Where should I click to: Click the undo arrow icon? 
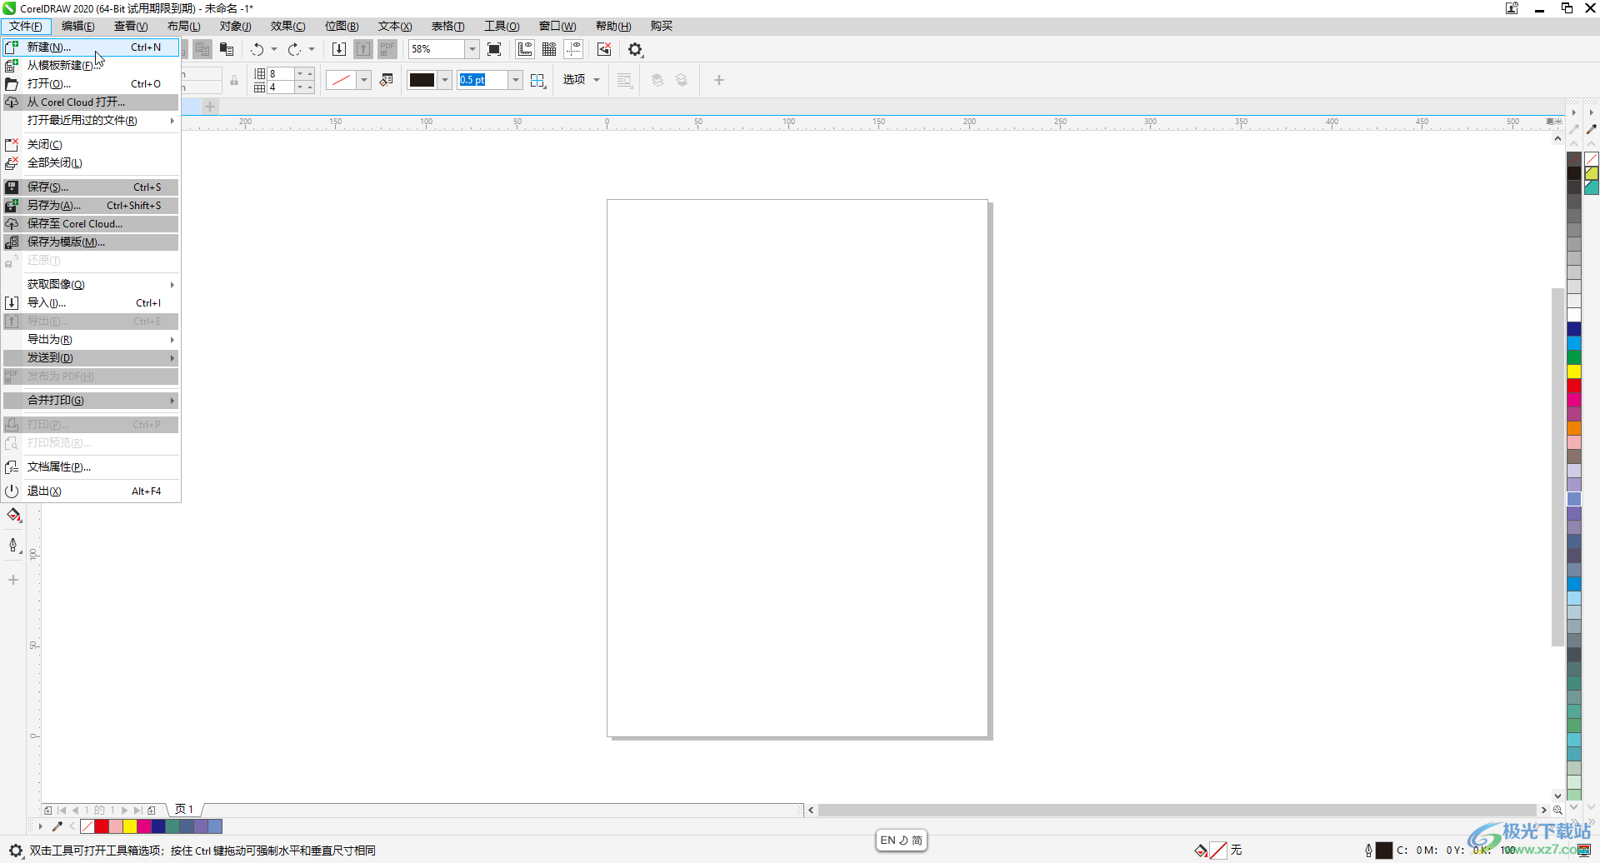point(257,49)
